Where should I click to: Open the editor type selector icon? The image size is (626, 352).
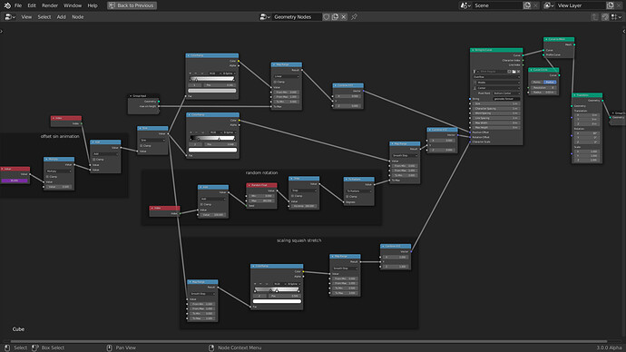click(x=10, y=16)
